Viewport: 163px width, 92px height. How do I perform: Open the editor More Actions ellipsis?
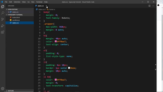coord(153,6)
